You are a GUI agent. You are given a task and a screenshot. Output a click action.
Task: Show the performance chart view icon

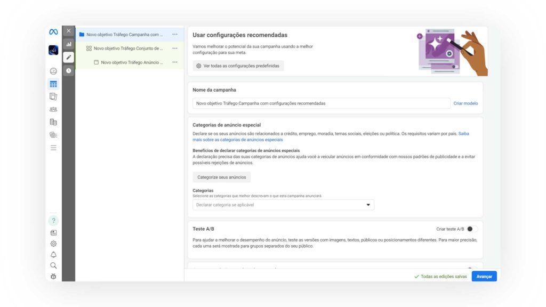click(x=69, y=44)
